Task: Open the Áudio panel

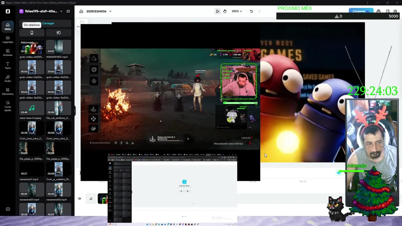Action: 8,78
